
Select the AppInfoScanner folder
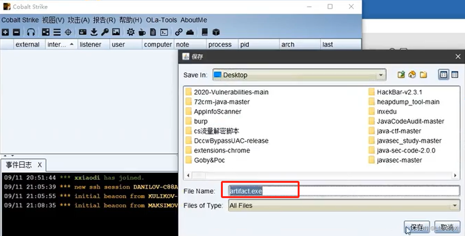pyautogui.click(x=214, y=112)
